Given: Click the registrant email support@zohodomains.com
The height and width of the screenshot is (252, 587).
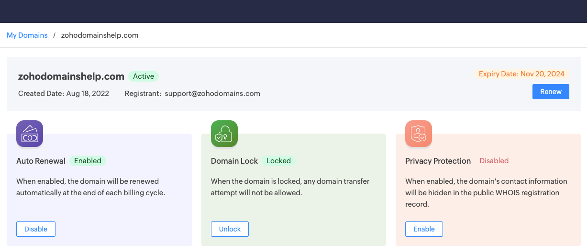Looking at the screenshot, I should pyautogui.click(x=212, y=94).
